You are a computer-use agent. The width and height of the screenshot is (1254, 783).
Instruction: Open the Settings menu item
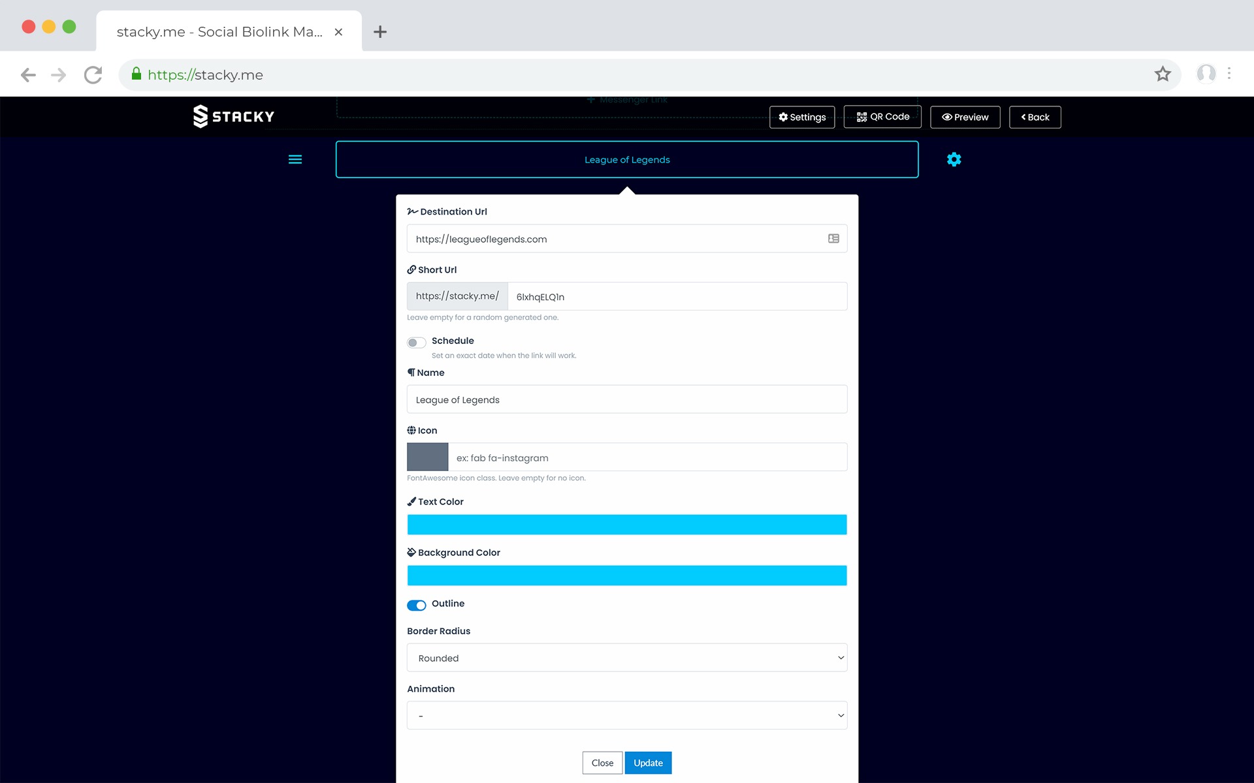(801, 117)
